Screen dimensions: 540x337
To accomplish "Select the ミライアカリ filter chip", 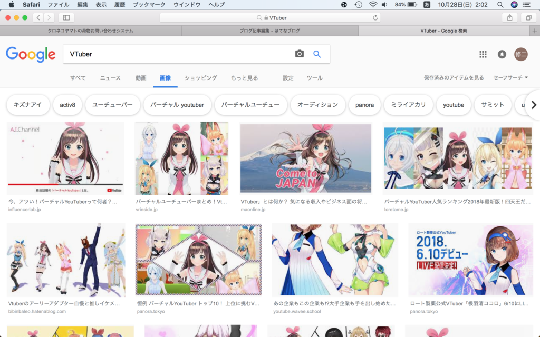I will coord(408,105).
